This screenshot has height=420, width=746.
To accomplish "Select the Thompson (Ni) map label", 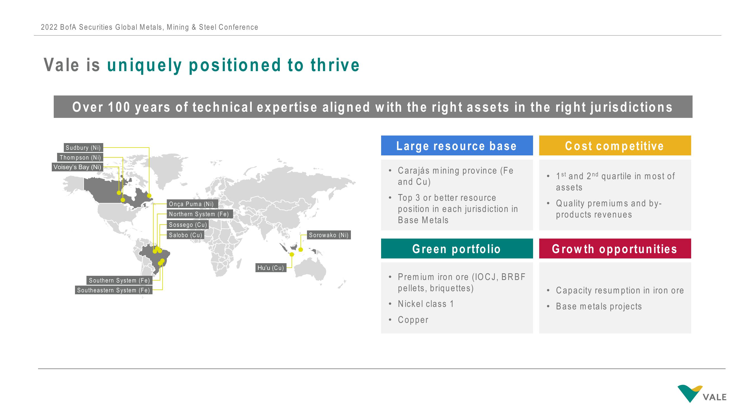I will pos(80,157).
